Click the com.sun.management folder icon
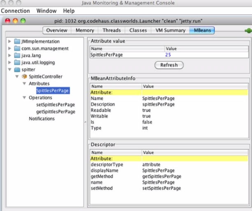 tap(17, 49)
